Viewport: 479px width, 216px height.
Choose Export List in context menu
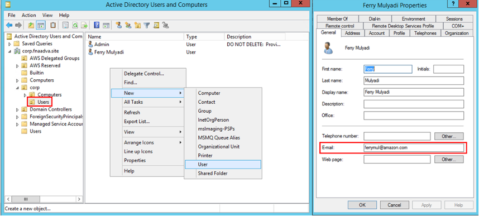(147, 122)
